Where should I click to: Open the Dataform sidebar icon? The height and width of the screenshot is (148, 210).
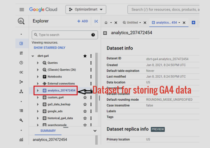(x=21, y=82)
